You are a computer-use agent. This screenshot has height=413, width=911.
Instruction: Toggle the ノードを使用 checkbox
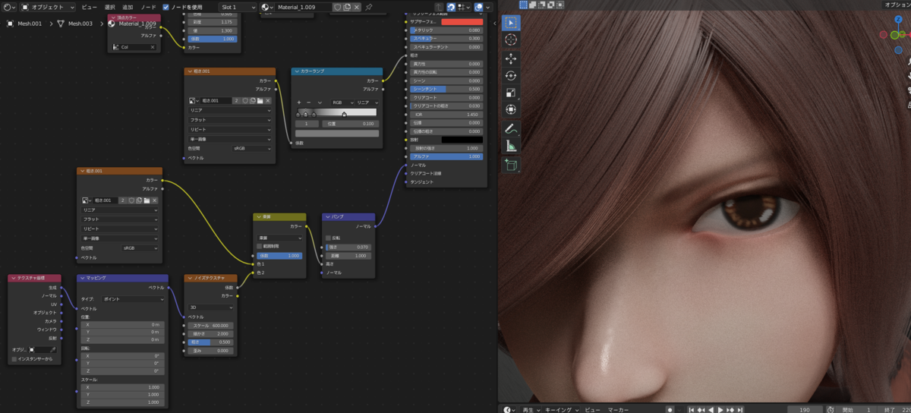(x=166, y=7)
